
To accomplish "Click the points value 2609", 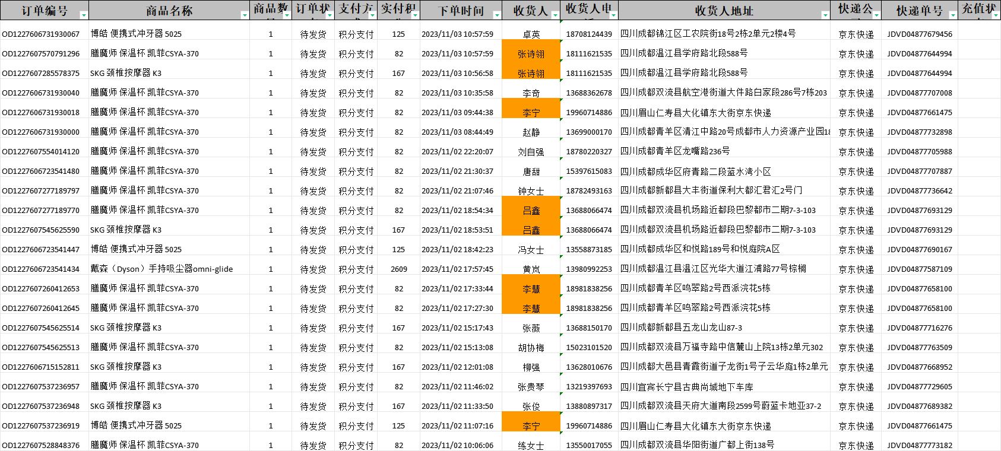I will (x=399, y=269).
